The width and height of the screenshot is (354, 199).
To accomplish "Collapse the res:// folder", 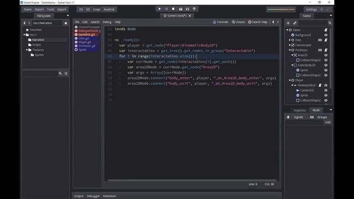I will [x=24, y=35].
